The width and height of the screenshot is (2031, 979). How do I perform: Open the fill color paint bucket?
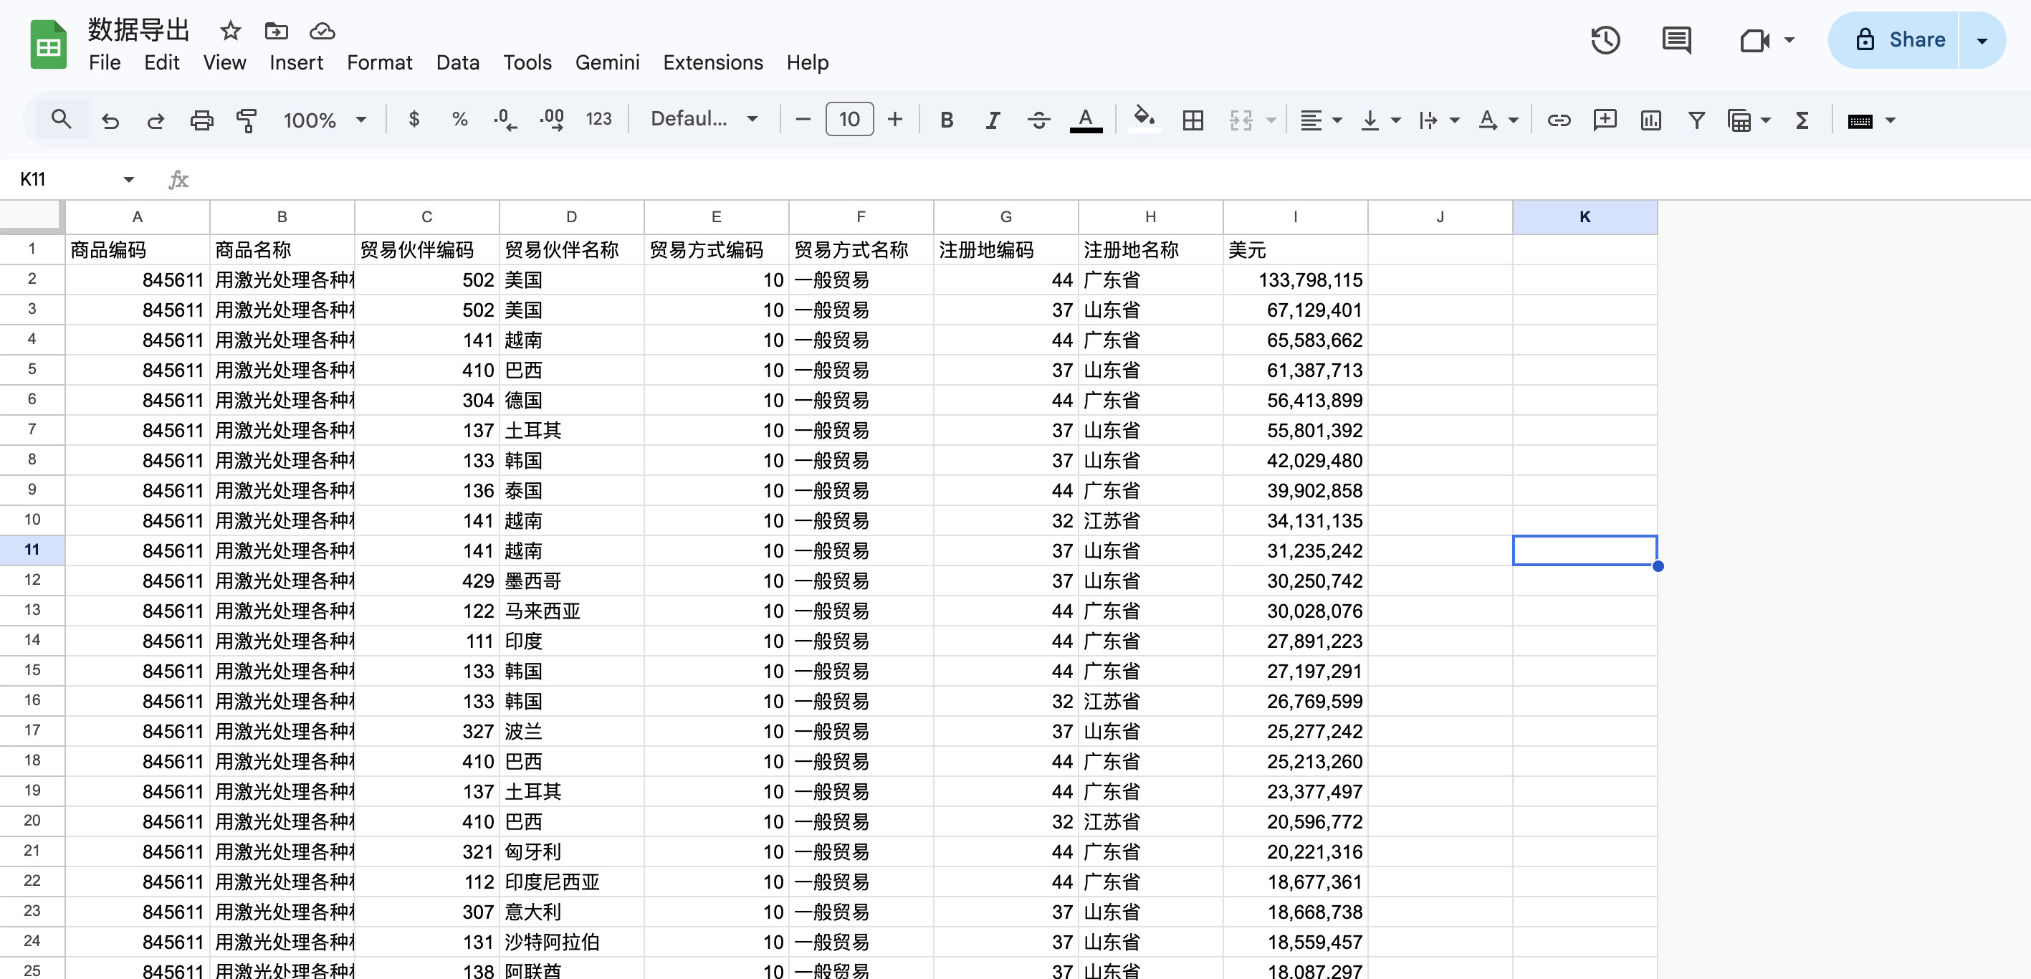1143,119
